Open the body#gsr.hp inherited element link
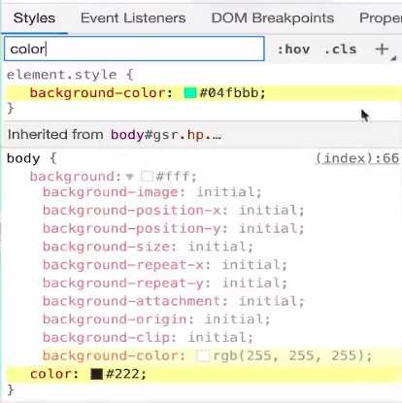The image size is (402, 403). tap(166, 135)
